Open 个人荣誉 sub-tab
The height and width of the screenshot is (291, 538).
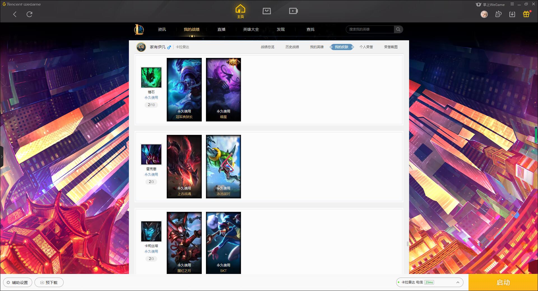366,47
